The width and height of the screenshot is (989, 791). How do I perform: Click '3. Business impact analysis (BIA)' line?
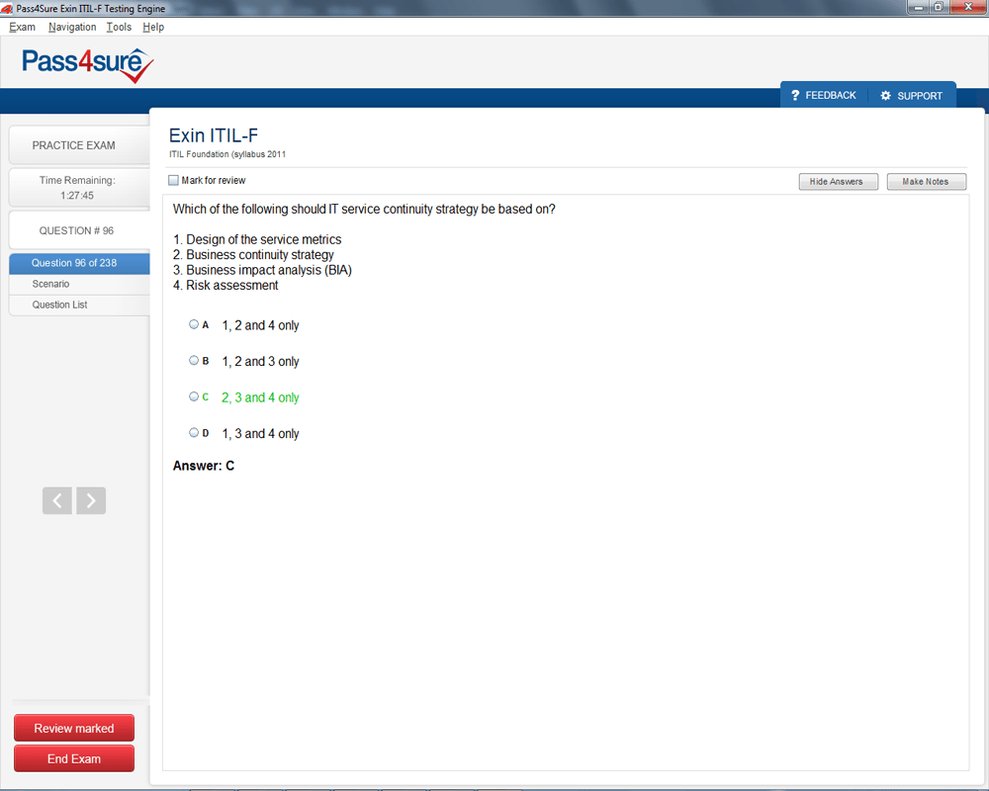pyautogui.click(x=262, y=270)
